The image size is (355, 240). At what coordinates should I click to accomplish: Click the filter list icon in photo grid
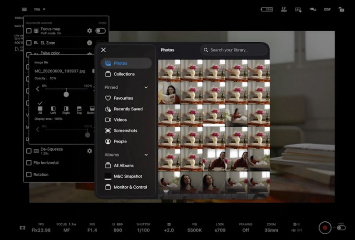[x=166, y=192]
